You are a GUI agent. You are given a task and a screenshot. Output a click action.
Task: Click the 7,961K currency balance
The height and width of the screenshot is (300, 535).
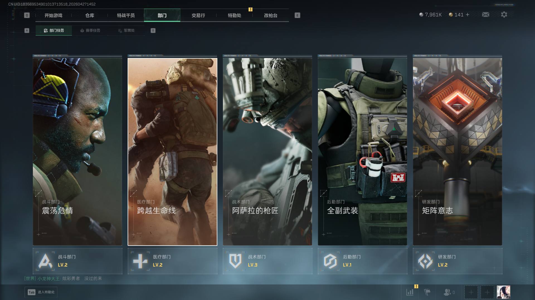(433, 15)
